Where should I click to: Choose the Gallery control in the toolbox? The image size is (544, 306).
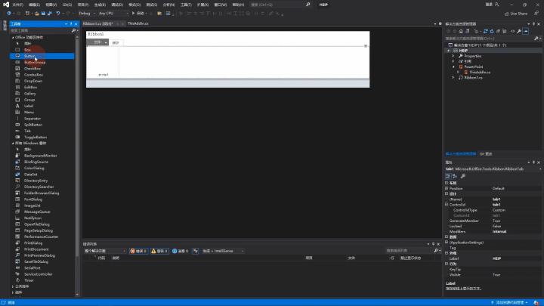pyautogui.click(x=30, y=94)
